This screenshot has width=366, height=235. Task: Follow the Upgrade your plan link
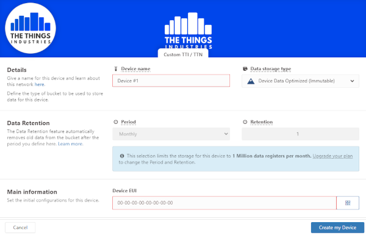(332, 156)
